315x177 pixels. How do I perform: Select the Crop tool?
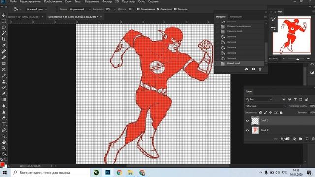pos(4,39)
